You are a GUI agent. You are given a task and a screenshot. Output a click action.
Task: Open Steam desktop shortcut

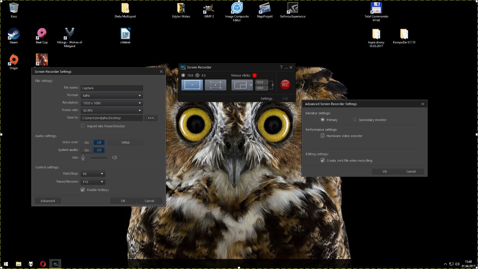point(14,36)
